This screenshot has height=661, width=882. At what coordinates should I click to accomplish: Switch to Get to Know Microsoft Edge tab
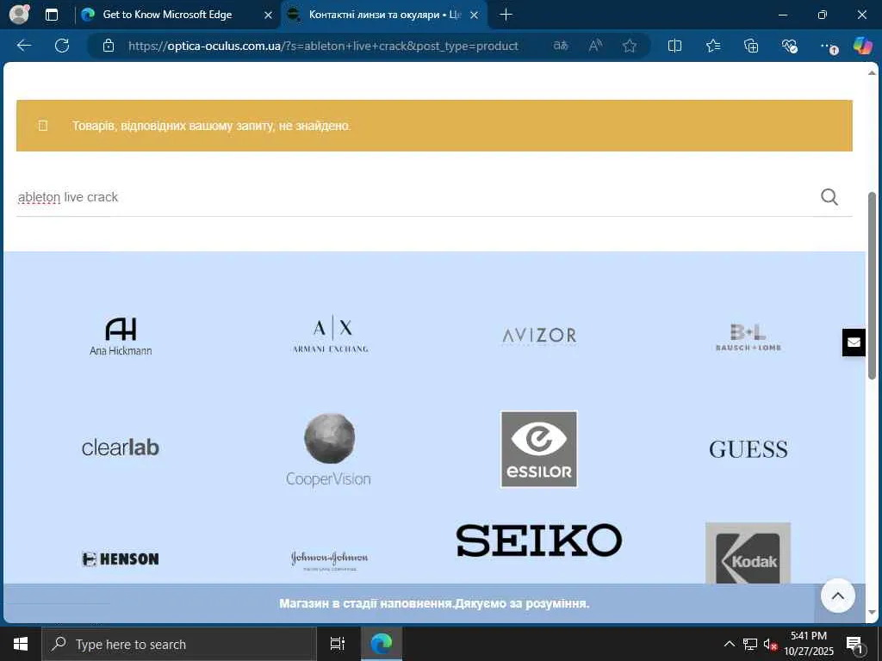pyautogui.click(x=167, y=15)
